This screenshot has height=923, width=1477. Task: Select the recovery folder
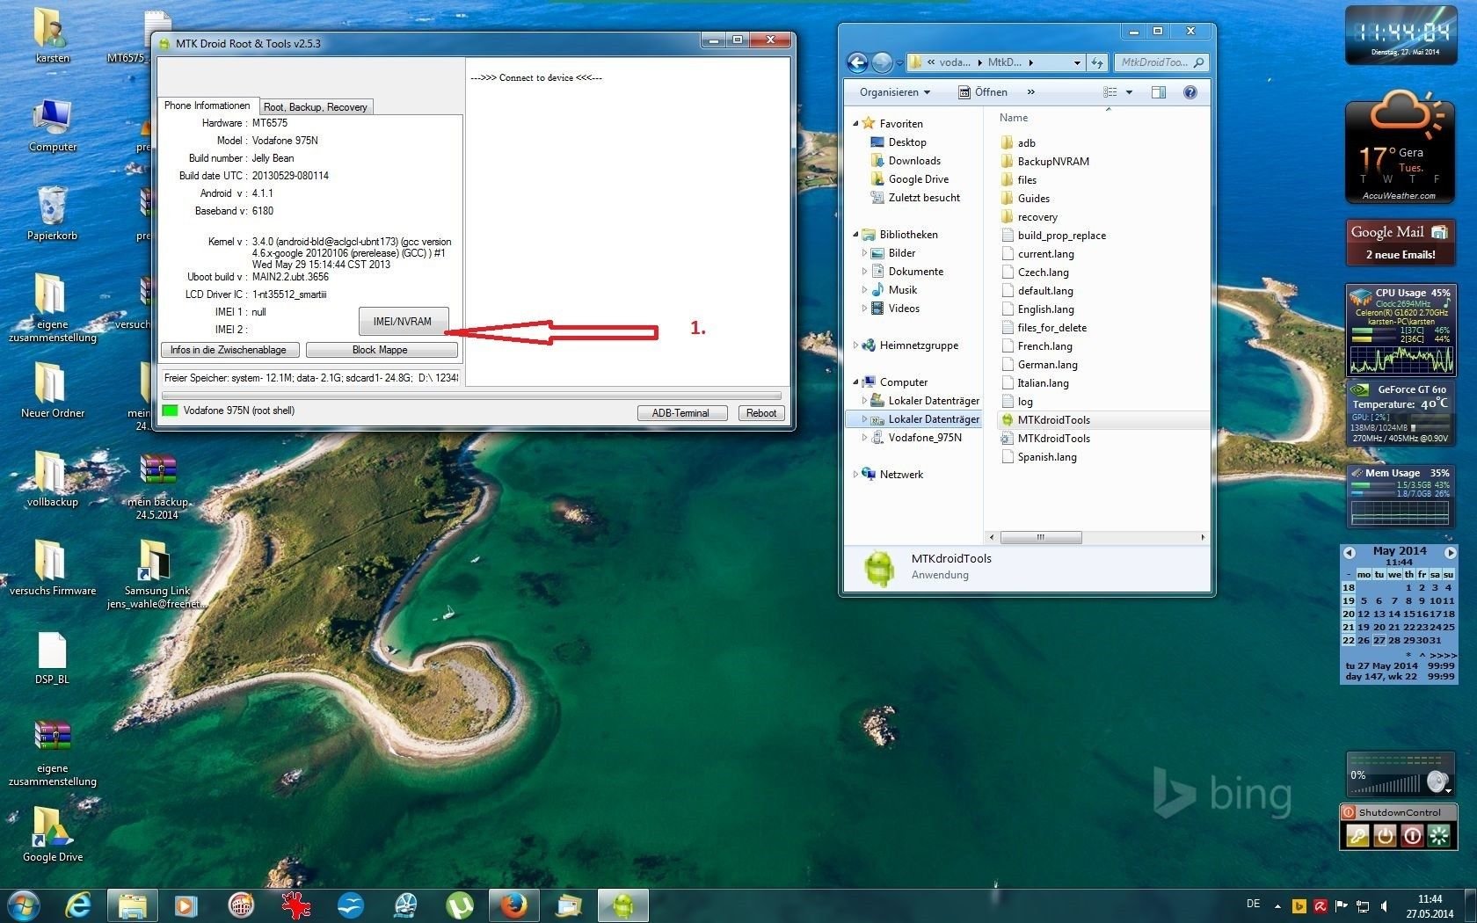1037,217
